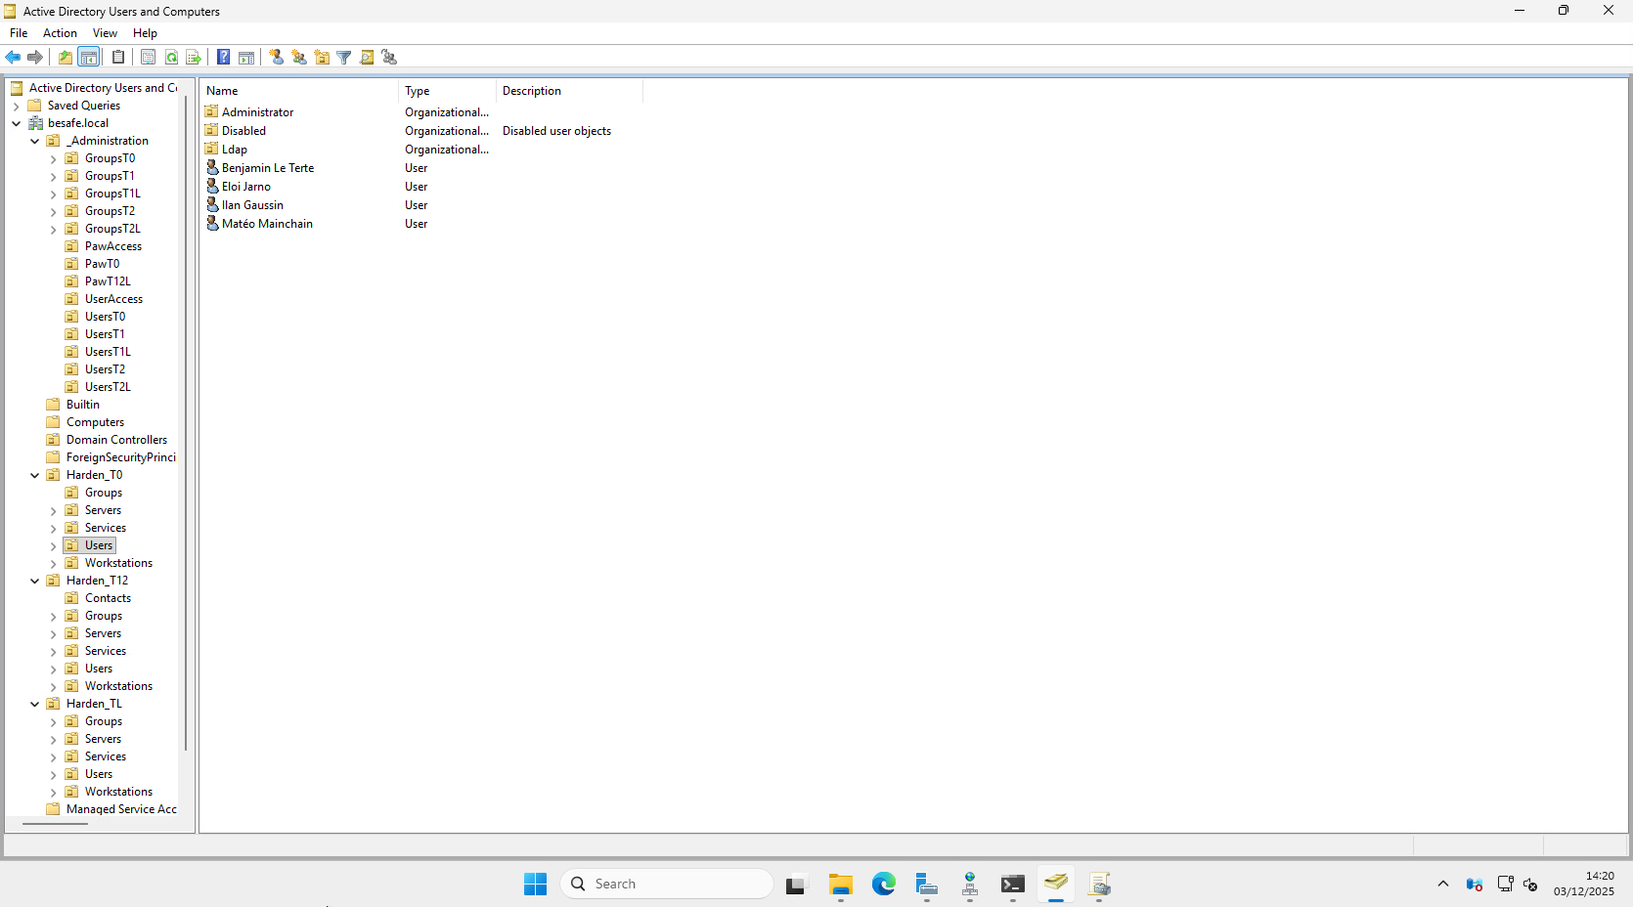The height and width of the screenshot is (907, 1633).
Task: Collapse the Harden_TL OU
Action: 35,704
